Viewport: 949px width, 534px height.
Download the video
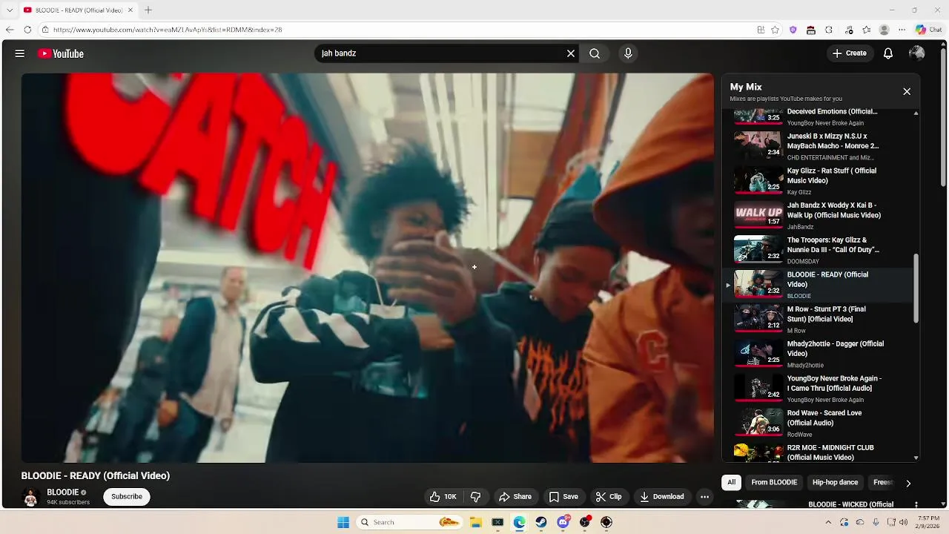tap(662, 497)
